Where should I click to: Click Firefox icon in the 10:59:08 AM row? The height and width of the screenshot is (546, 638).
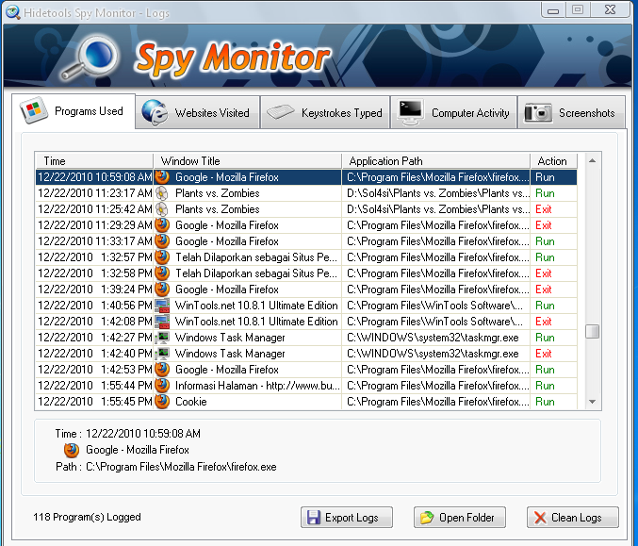(x=162, y=177)
